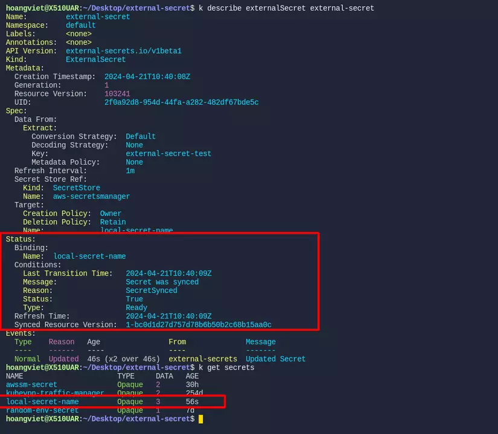Click the 'k describe externalSecret external-secret' command text
This screenshot has height=434, width=498.
point(286,8)
